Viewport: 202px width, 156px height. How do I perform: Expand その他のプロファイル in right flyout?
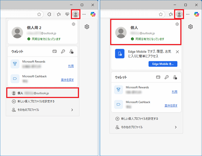click(x=146, y=127)
